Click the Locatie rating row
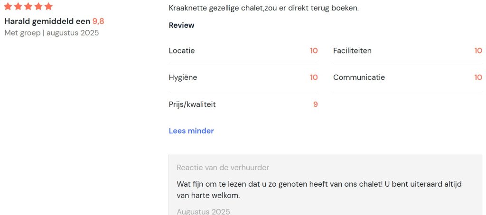This screenshot has height=215, width=486. click(x=243, y=51)
